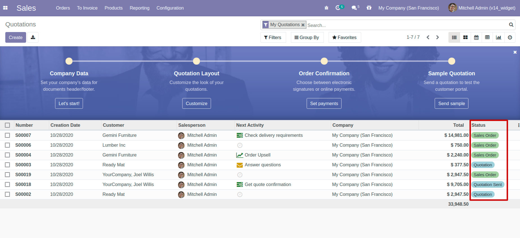Click the search magnifier icon
The image size is (520, 238).
pyautogui.click(x=511, y=25)
